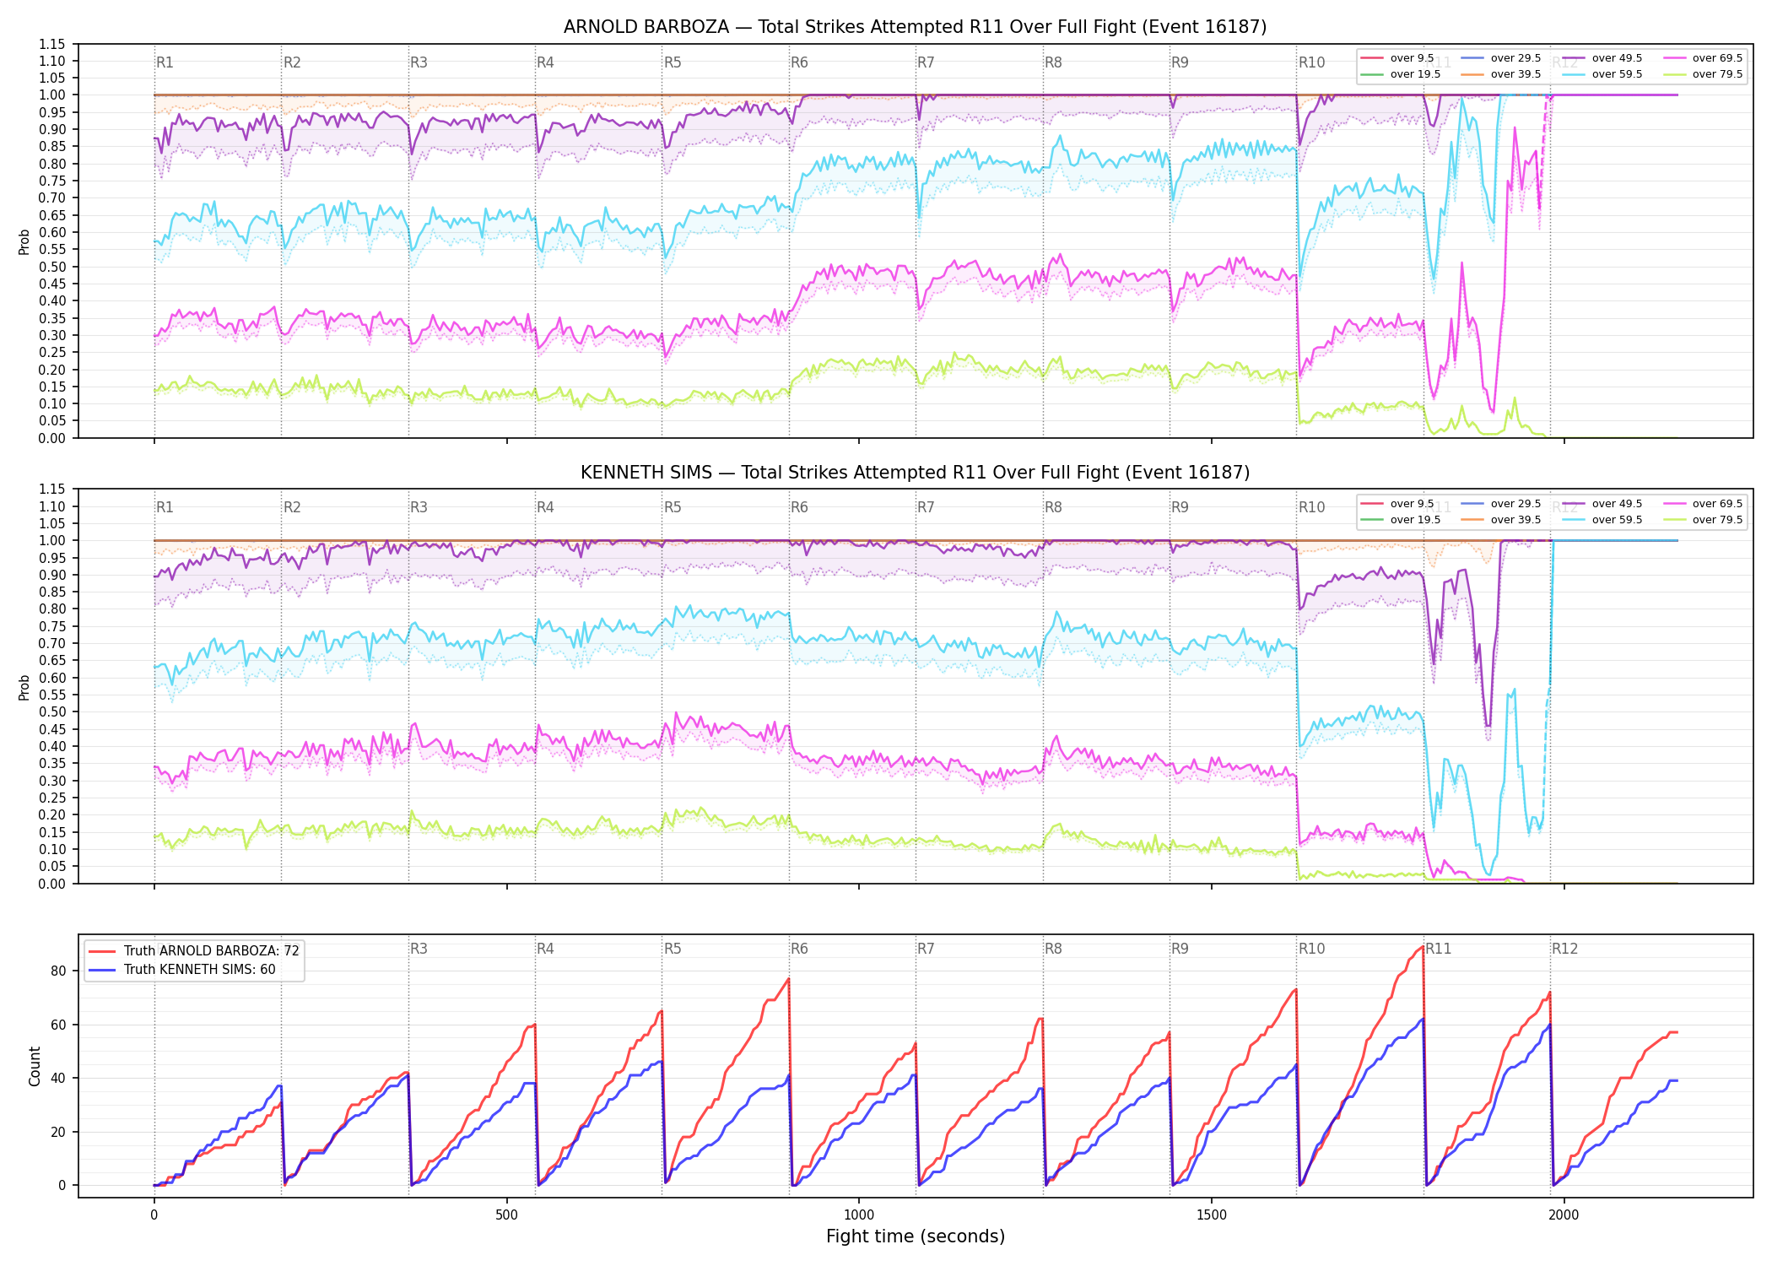Click the R6 round marker in top chart
Screen dimensions: 1772x1266
coord(799,62)
